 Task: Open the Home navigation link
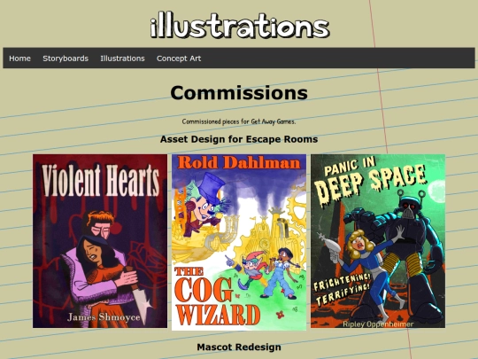pos(19,59)
